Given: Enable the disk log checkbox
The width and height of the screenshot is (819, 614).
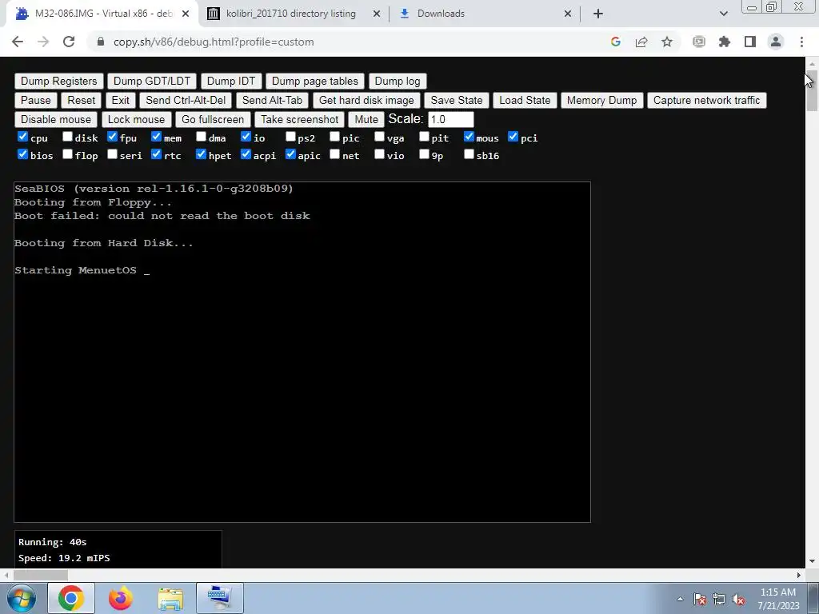Looking at the screenshot, I should point(67,137).
